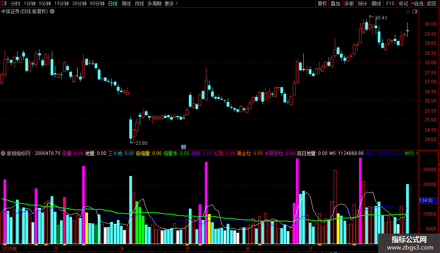440x253 pixels.
Task: Select the 1分钟 period
Action: [x=30, y=4]
